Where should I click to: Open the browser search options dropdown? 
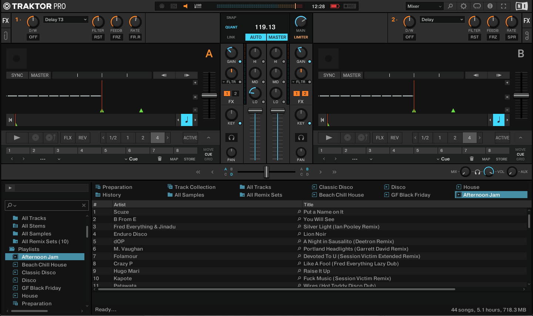[12, 205]
